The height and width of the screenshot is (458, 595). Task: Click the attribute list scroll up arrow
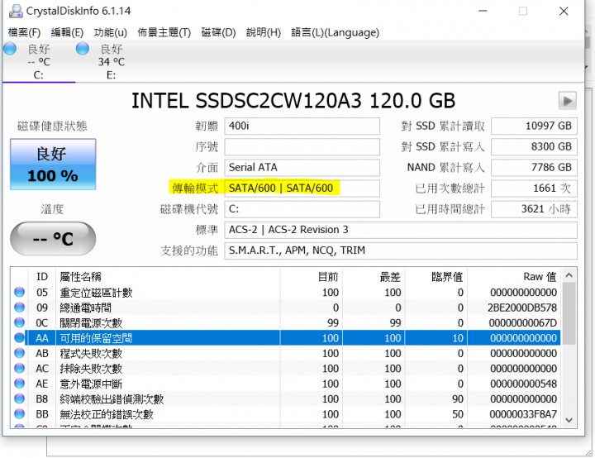click(569, 275)
